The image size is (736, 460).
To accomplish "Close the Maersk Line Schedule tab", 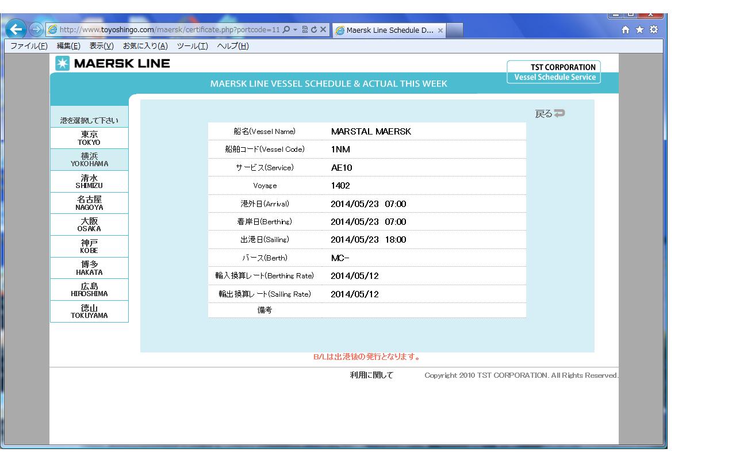I will tap(440, 30).
